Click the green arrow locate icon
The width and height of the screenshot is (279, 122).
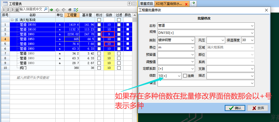(x=51, y=10)
